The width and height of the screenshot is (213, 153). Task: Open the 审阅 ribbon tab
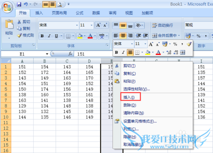tap(112, 13)
